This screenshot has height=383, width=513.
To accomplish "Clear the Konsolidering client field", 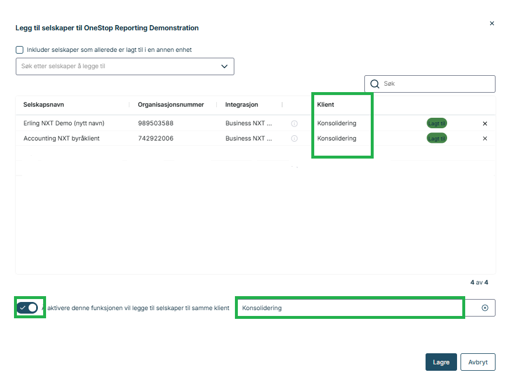I will (484, 308).
